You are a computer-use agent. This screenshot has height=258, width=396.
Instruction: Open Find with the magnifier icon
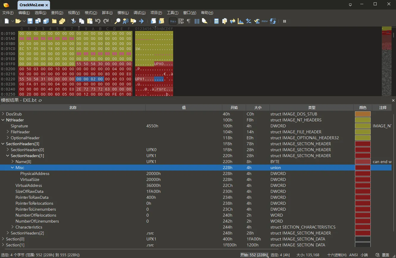coord(118,21)
